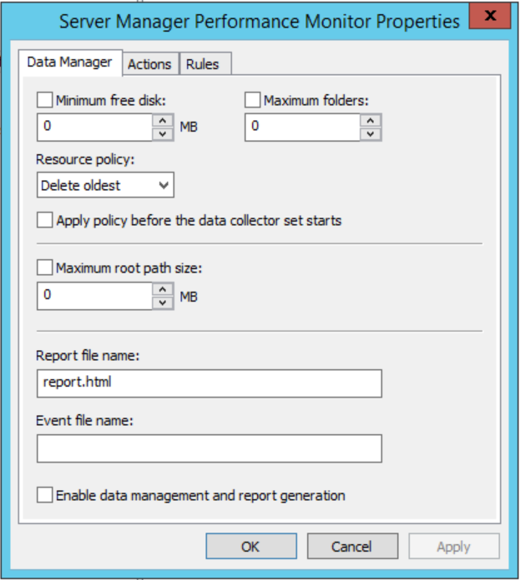Switch to the Actions tab
Viewport: 520px width, 580px height.
(x=149, y=64)
